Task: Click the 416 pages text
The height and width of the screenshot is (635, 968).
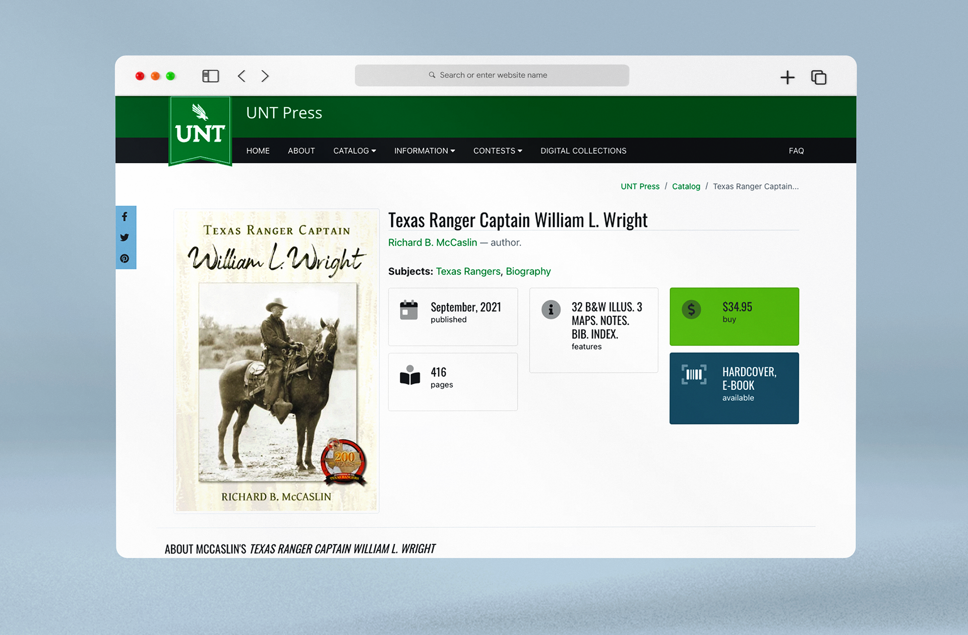Action: click(442, 377)
